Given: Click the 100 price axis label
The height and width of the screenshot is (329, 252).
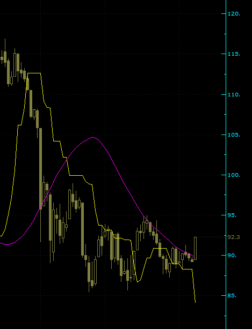Looking at the screenshot, I should click(234, 175).
